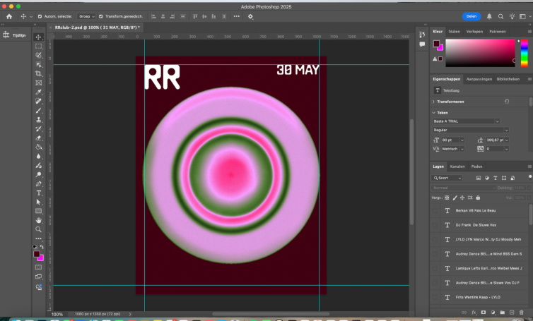Show the Berkan VII Fais Le Beau layer
The width and height of the screenshot is (533, 321).
tap(436, 210)
